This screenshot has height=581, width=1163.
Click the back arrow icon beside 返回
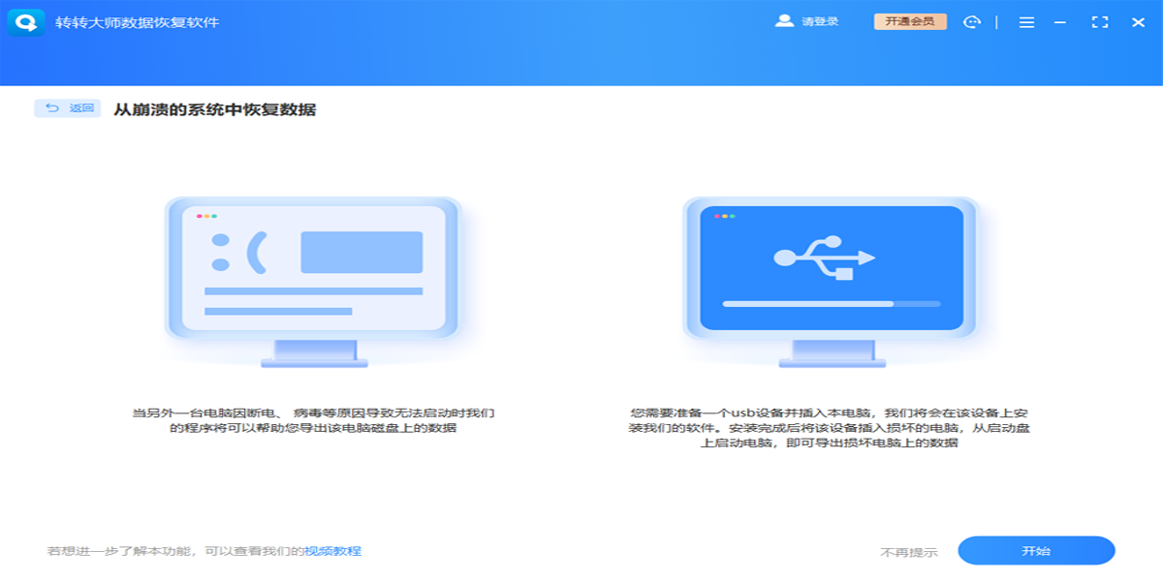click(x=52, y=108)
